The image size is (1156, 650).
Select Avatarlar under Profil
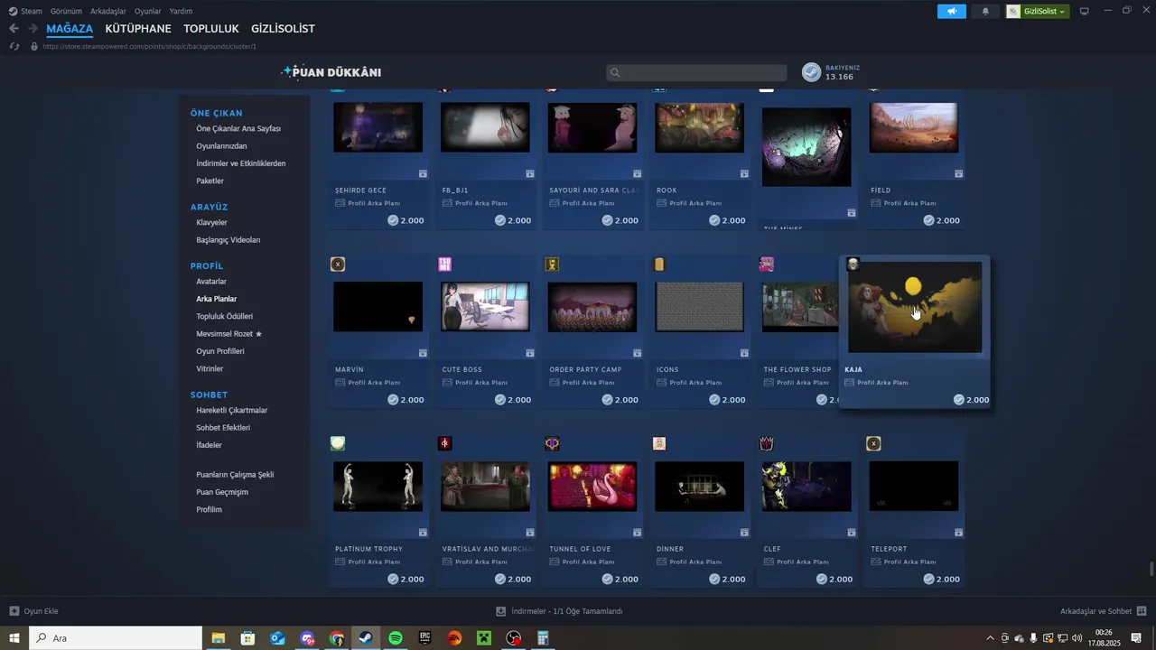coord(211,282)
